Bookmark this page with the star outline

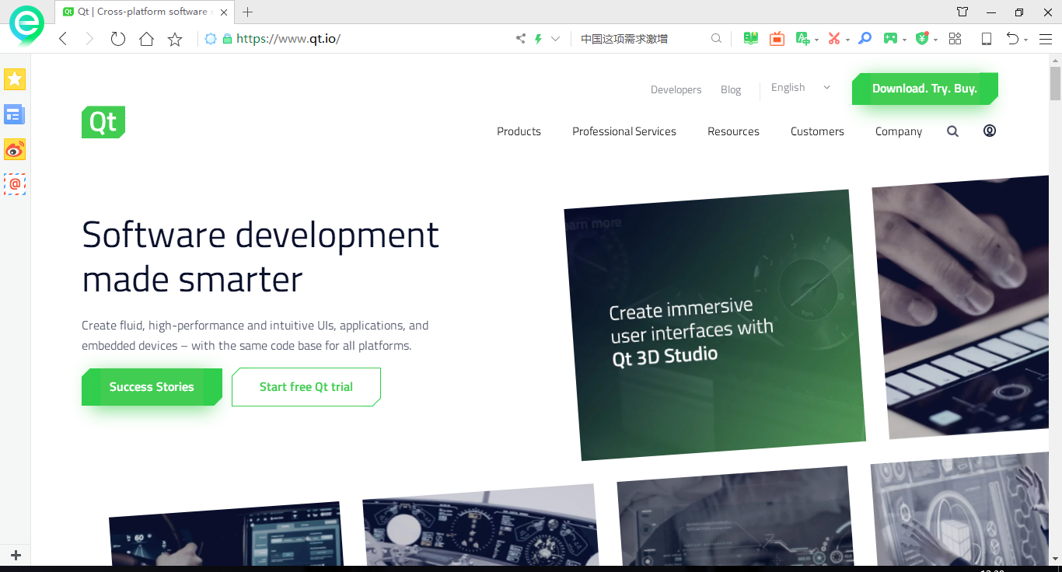pyautogui.click(x=175, y=39)
